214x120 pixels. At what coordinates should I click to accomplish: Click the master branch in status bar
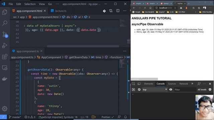click(x=15, y=117)
